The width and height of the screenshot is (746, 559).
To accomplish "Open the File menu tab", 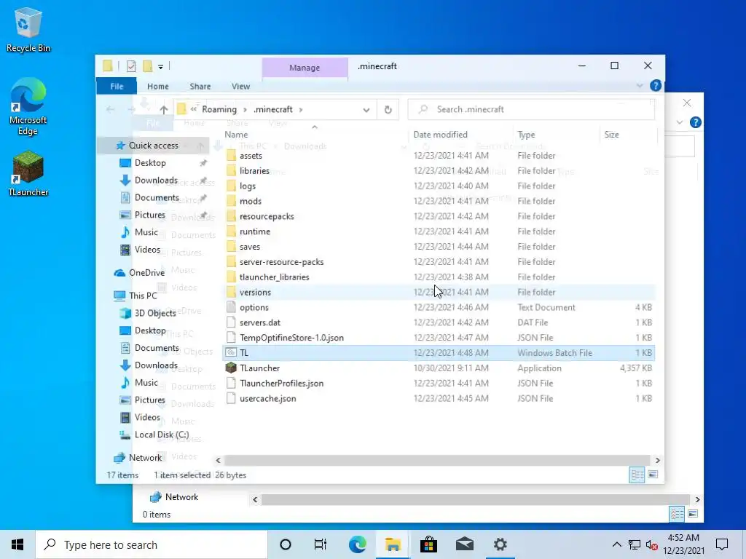I will pos(117,86).
